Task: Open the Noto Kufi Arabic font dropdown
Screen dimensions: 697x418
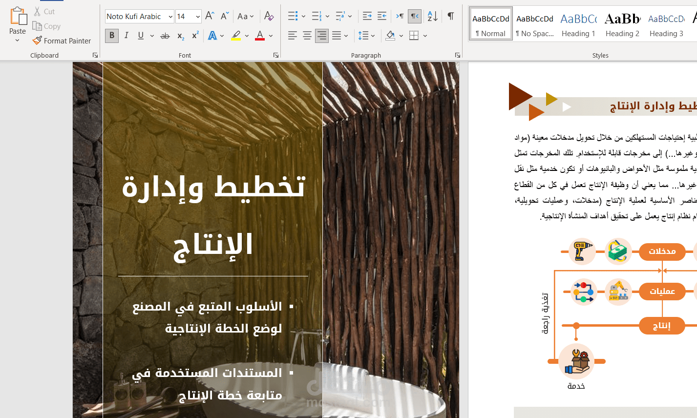Action: [x=170, y=17]
